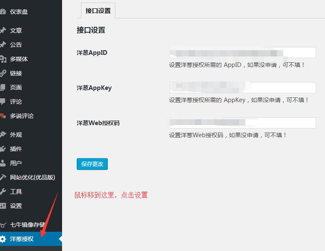Click the Web授权码 hint text below field
The image size is (325, 251).
pos(228,135)
